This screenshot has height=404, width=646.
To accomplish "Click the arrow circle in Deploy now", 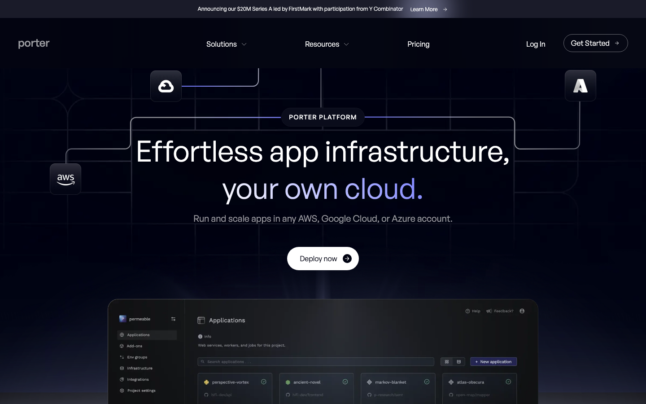I will point(347,259).
